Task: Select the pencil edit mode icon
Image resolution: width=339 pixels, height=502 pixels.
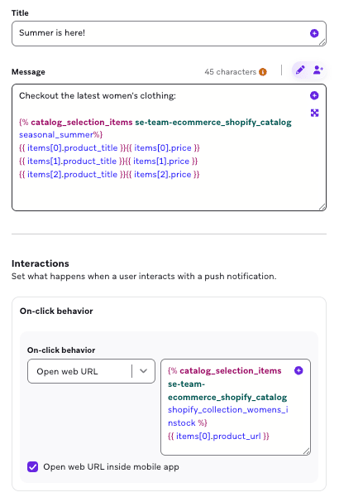Action: coord(300,70)
